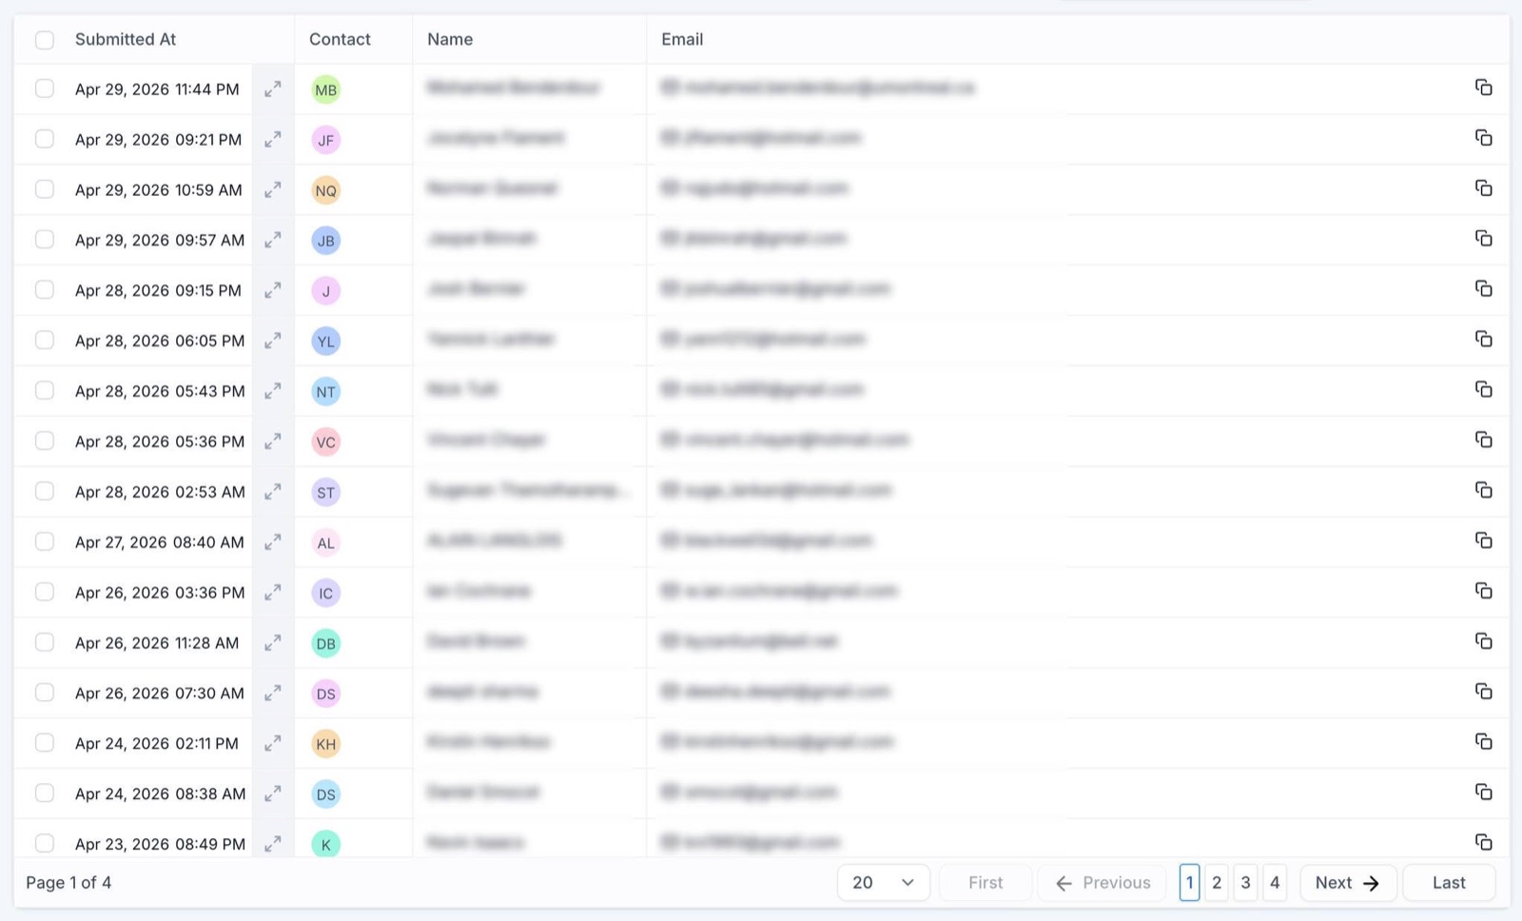Image resolution: width=1522 pixels, height=921 pixels.
Task: Click the VC contact avatar
Action: coord(326,441)
